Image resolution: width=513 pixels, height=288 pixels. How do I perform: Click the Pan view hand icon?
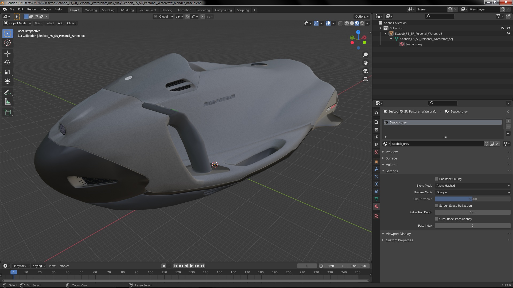pos(365,63)
